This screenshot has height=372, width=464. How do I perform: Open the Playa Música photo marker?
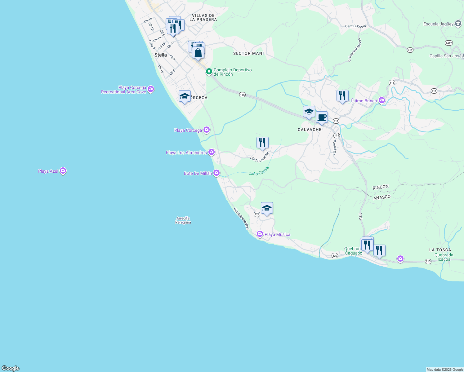tap(260, 234)
